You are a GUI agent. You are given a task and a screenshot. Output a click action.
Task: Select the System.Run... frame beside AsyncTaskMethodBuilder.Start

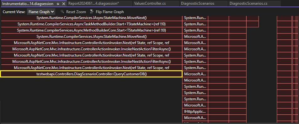[195, 24]
